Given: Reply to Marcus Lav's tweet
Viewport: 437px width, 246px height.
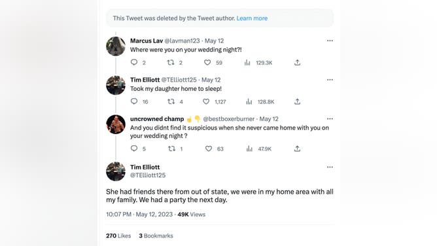Looking at the screenshot, I should (x=134, y=62).
